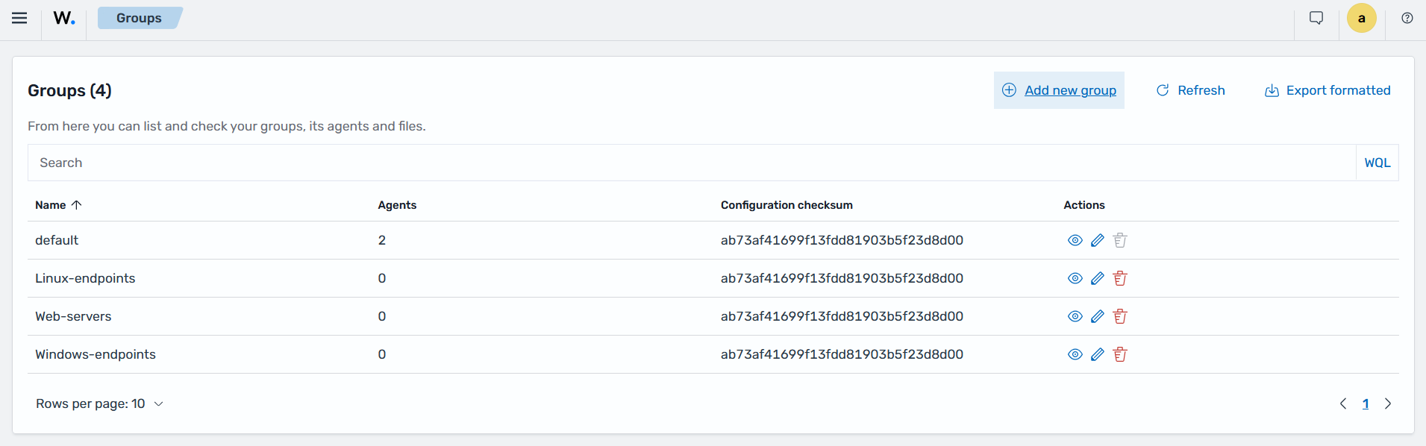
Task: View Linux-endpoints group with eye icon
Action: click(x=1075, y=278)
